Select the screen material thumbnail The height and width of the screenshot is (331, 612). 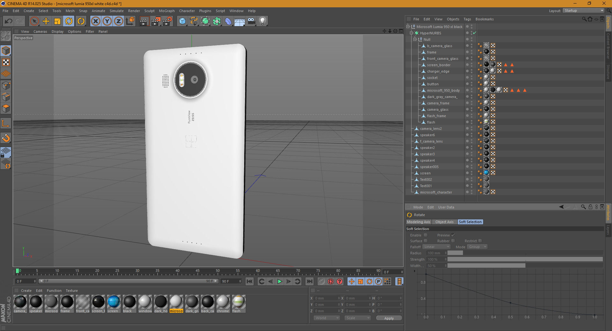pyautogui.click(x=113, y=302)
